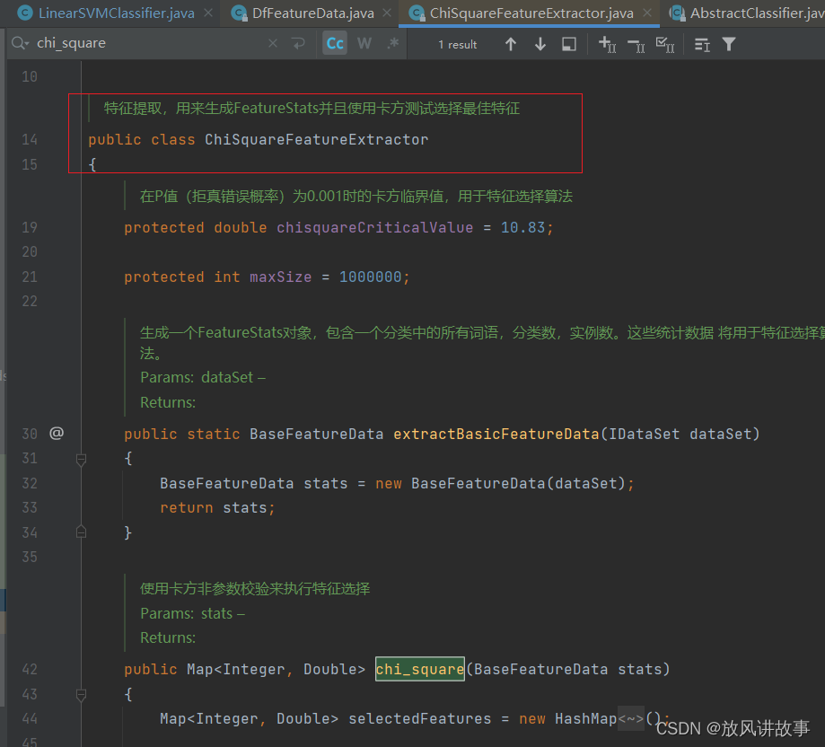The width and height of the screenshot is (825, 747).
Task: Click the new line search icon
Action: point(298,44)
